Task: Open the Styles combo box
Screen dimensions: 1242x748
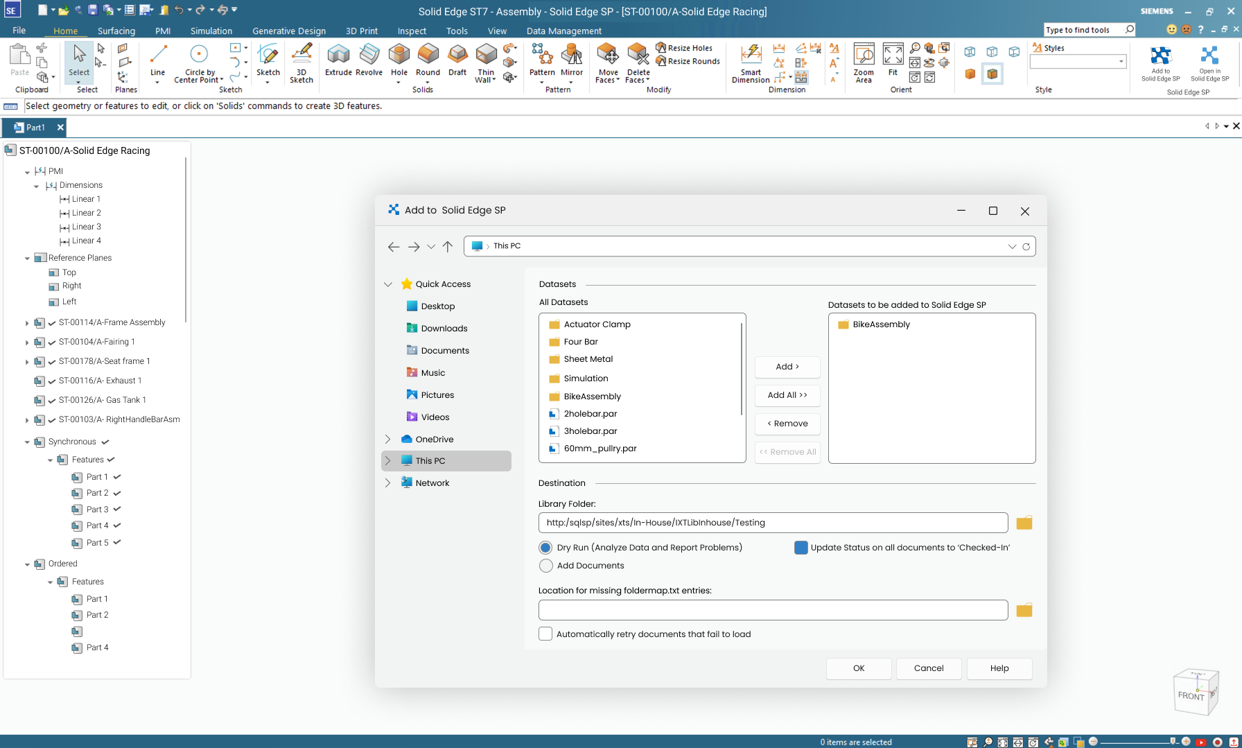Action: 1078,62
